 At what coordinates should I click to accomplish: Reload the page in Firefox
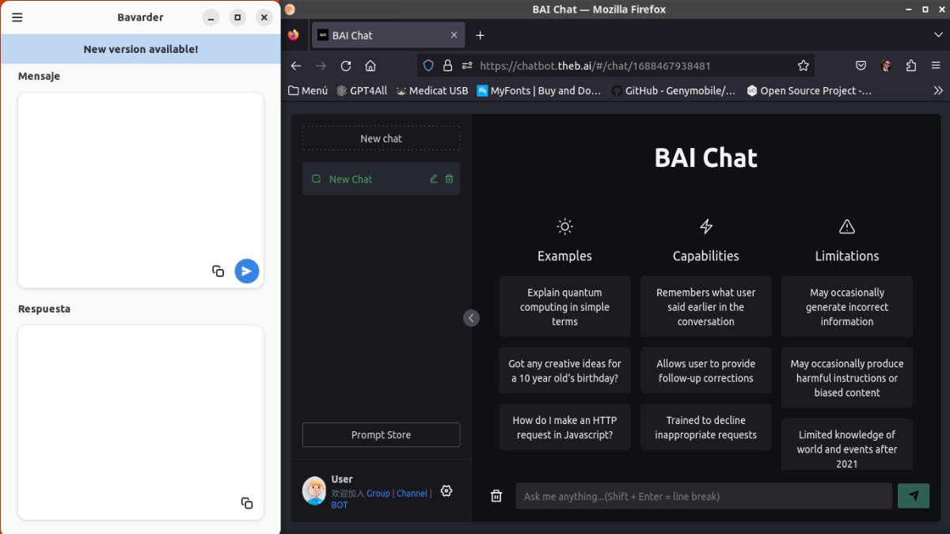[345, 66]
